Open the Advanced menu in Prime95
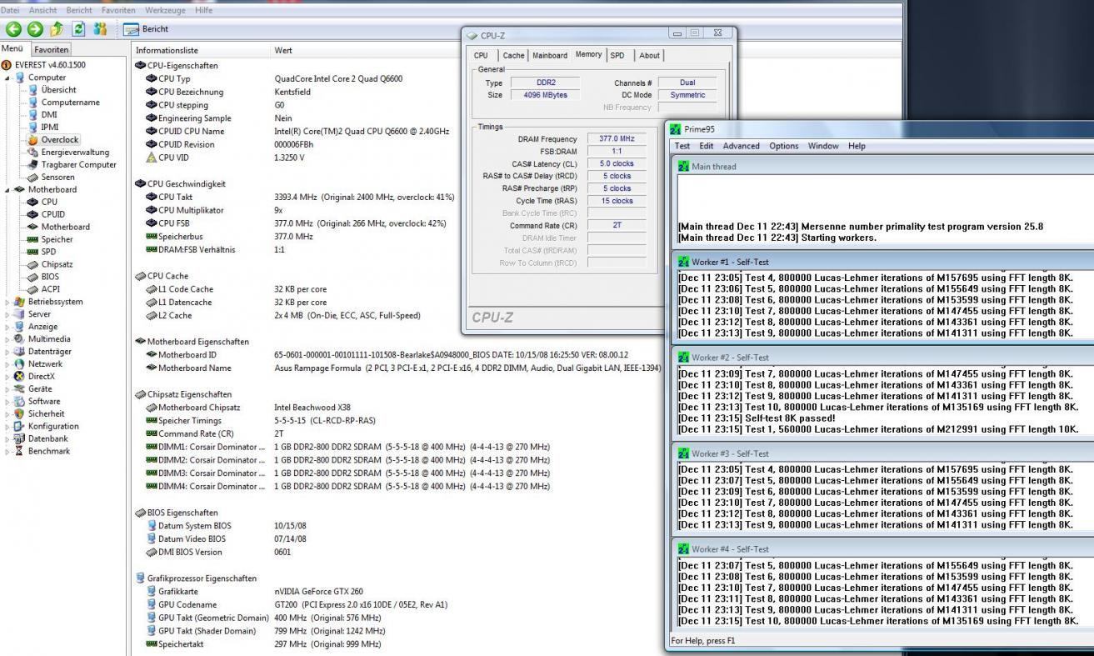The height and width of the screenshot is (656, 1094). [741, 146]
